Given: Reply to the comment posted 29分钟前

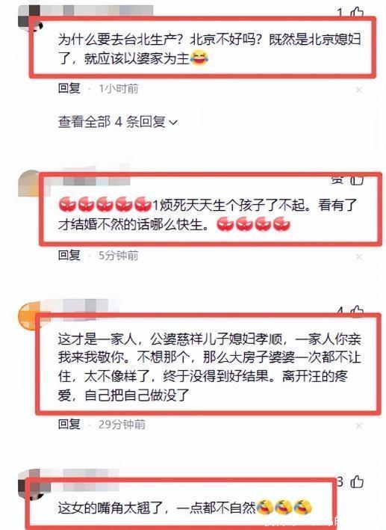Looking at the screenshot, I should pos(69,424).
